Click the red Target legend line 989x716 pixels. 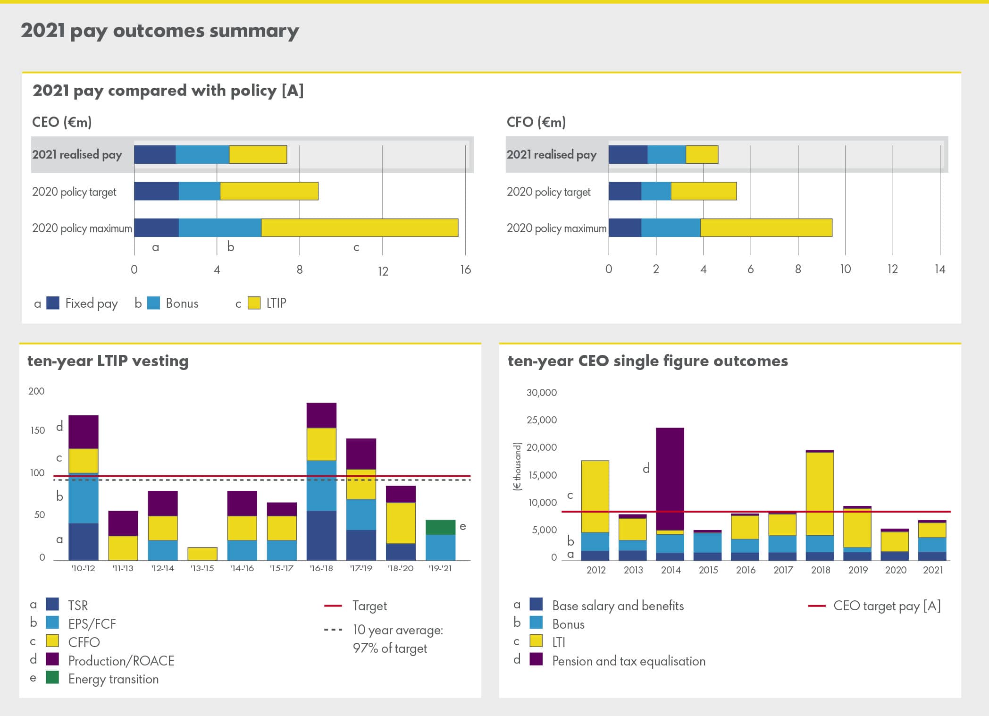click(333, 606)
